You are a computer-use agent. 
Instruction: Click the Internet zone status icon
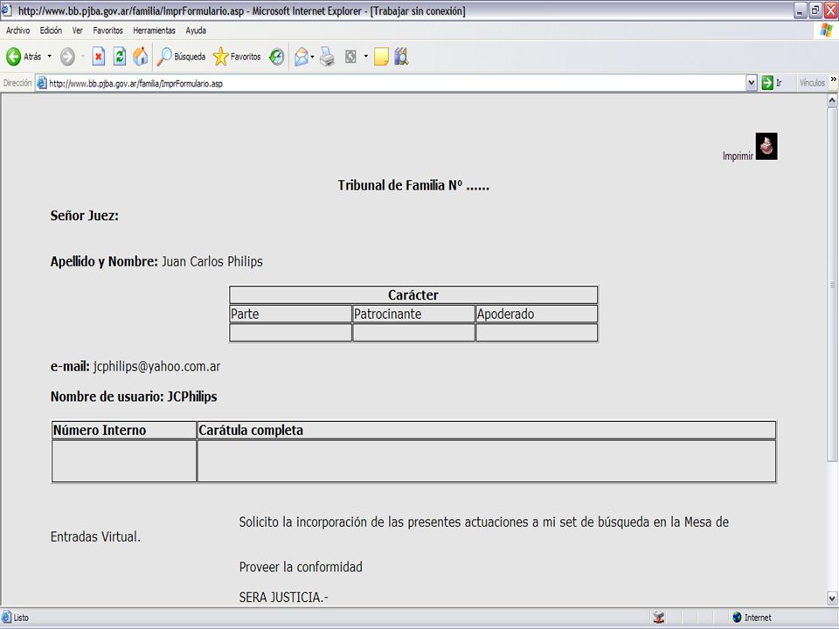(738, 618)
